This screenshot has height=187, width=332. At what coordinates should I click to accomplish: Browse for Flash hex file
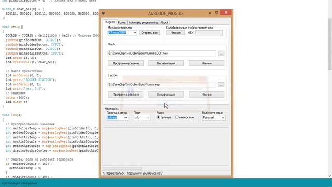(221, 54)
